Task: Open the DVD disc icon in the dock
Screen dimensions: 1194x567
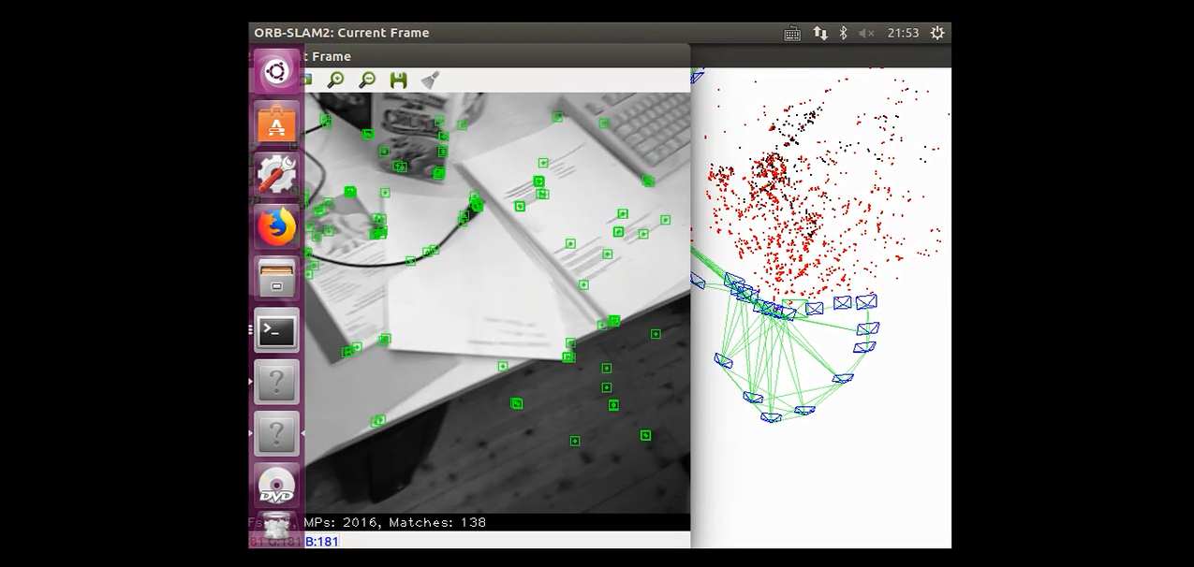Action: 276,486
